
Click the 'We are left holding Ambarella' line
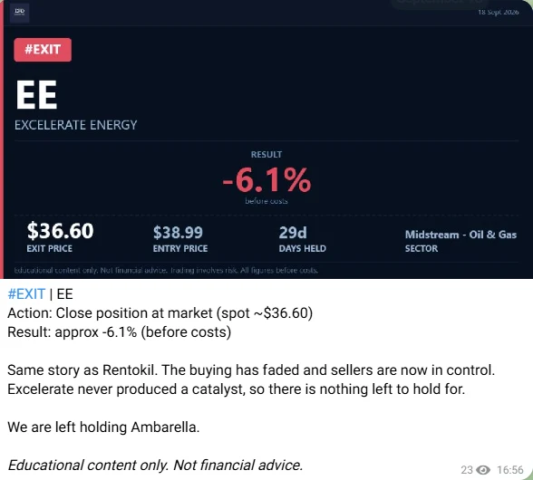point(103,427)
